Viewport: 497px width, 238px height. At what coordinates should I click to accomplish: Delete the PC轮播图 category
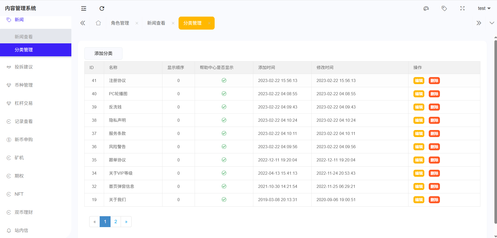click(x=434, y=94)
